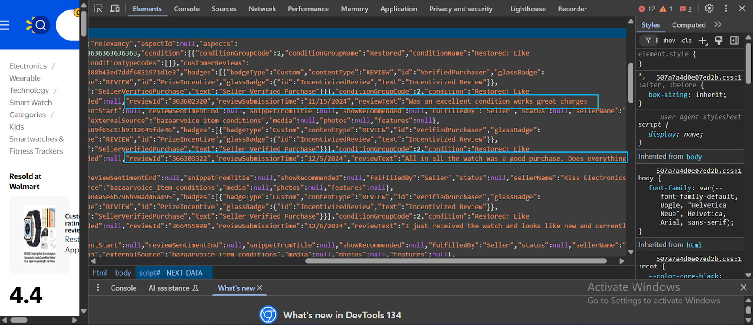The height and width of the screenshot is (325, 753).
Task: Open the Privacy and security tab
Action: [461, 8]
